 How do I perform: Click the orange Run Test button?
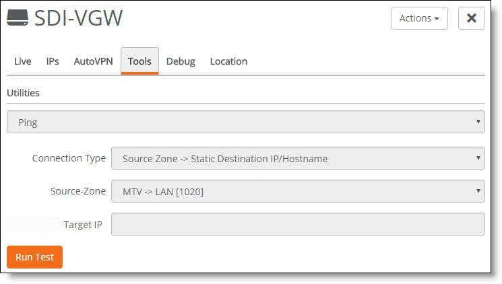coord(34,257)
